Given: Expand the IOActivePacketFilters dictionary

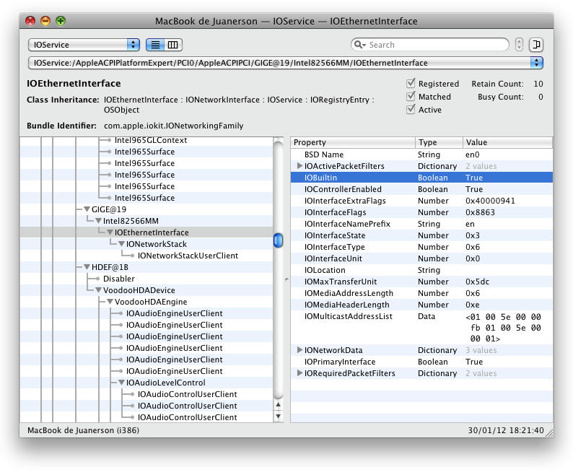Looking at the screenshot, I should tap(299, 165).
